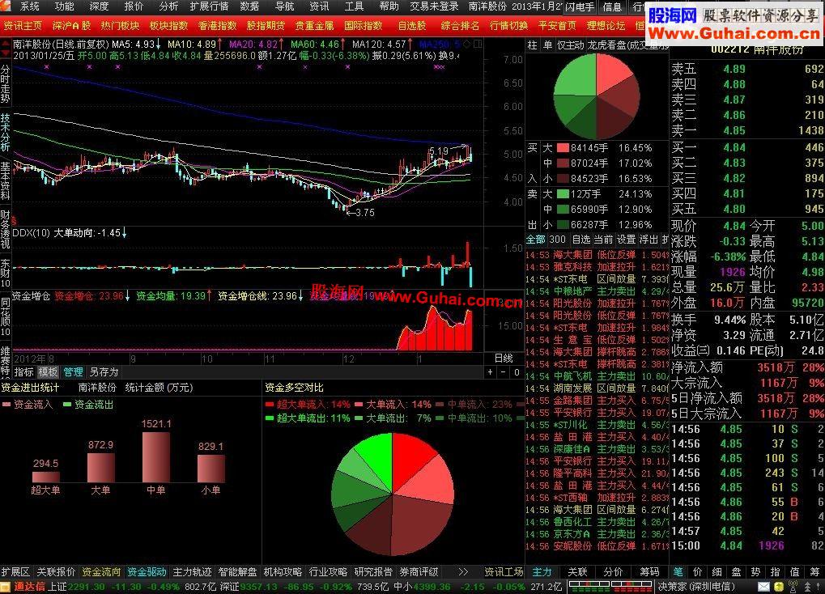This screenshot has height=594, width=825.
Task: Click the 0 reset button under chart
Action: point(517,372)
